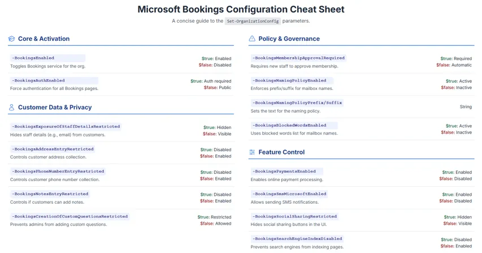Click '$true: Active' for BookingsNamingPolicyEnabled
Viewport: 482px width, 253px height.
click(x=459, y=82)
